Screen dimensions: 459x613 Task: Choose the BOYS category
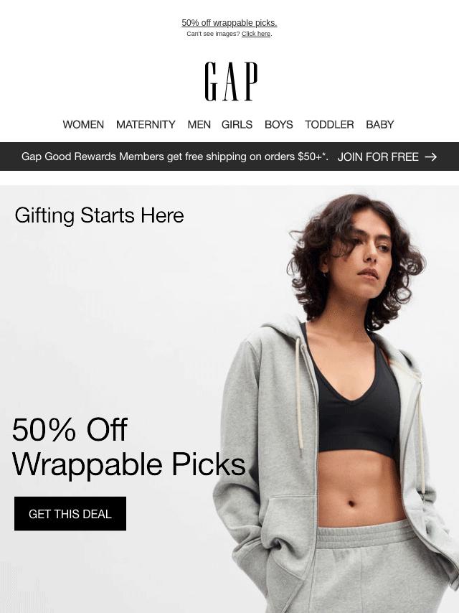278,124
